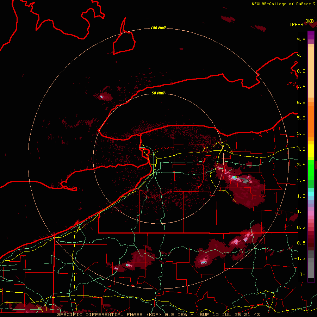Click the 5.0 color scale value
Screen dimensions: 317x317
point(301,133)
